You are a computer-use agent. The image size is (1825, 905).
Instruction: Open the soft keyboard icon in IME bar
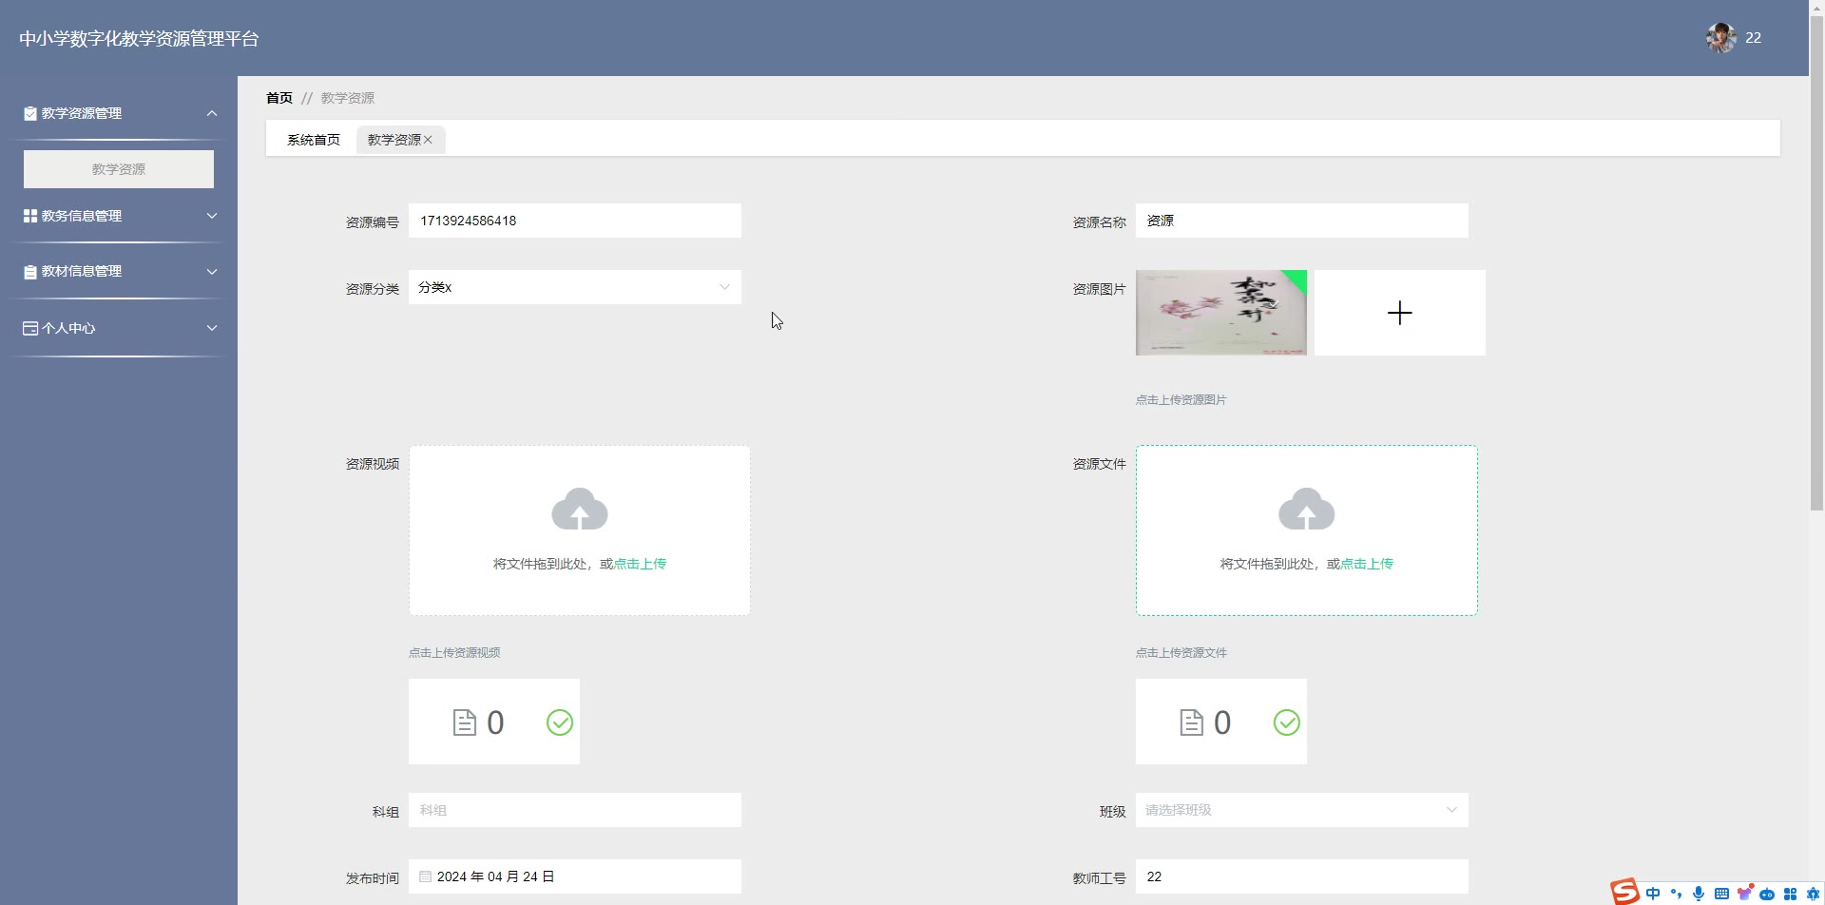click(1721, 894)
